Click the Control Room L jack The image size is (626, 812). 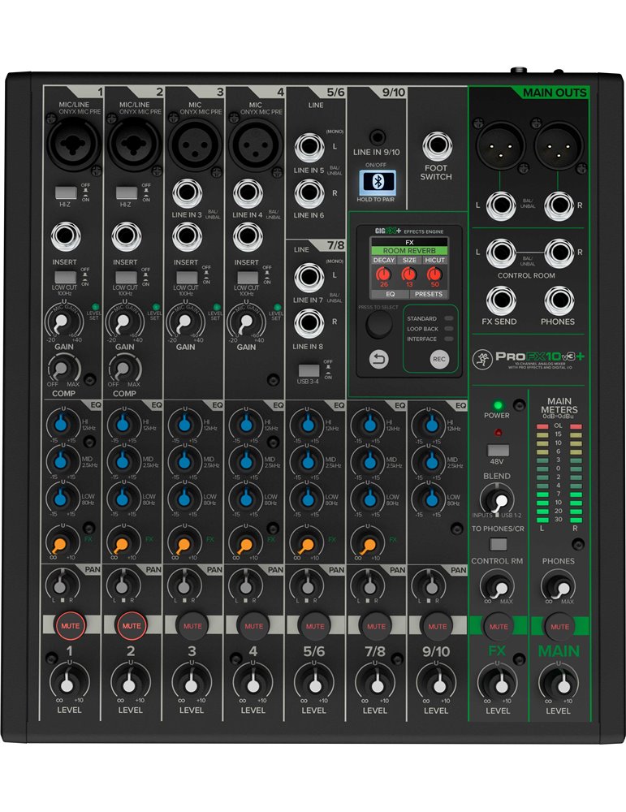(500, 253)
